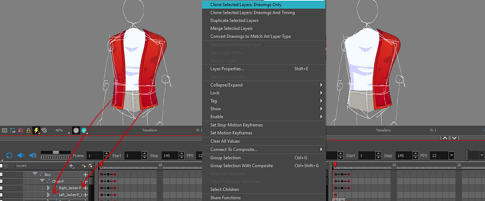The height and width of the screenshot is (201, 485).
Task: Choose Clear All Values
Action: [x=263, y=141]
